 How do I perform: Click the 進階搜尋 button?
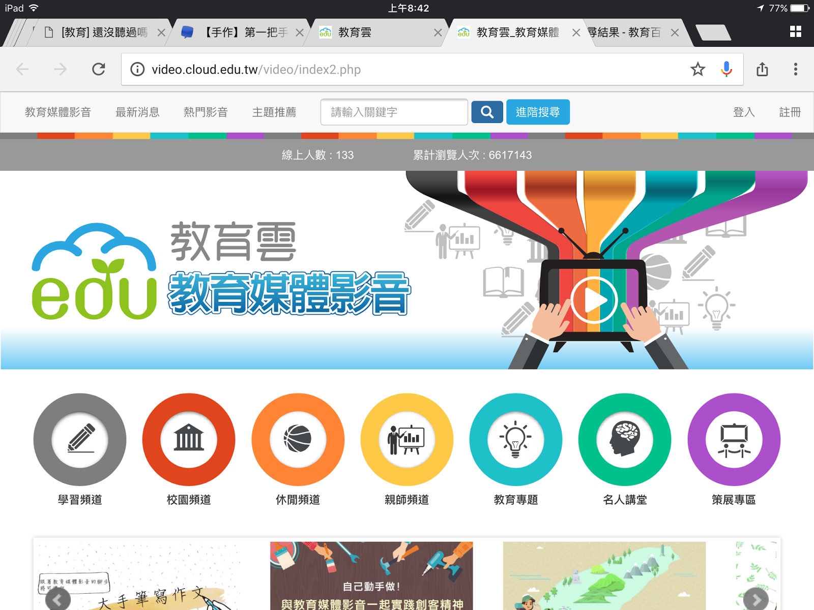tap(538, 112)
